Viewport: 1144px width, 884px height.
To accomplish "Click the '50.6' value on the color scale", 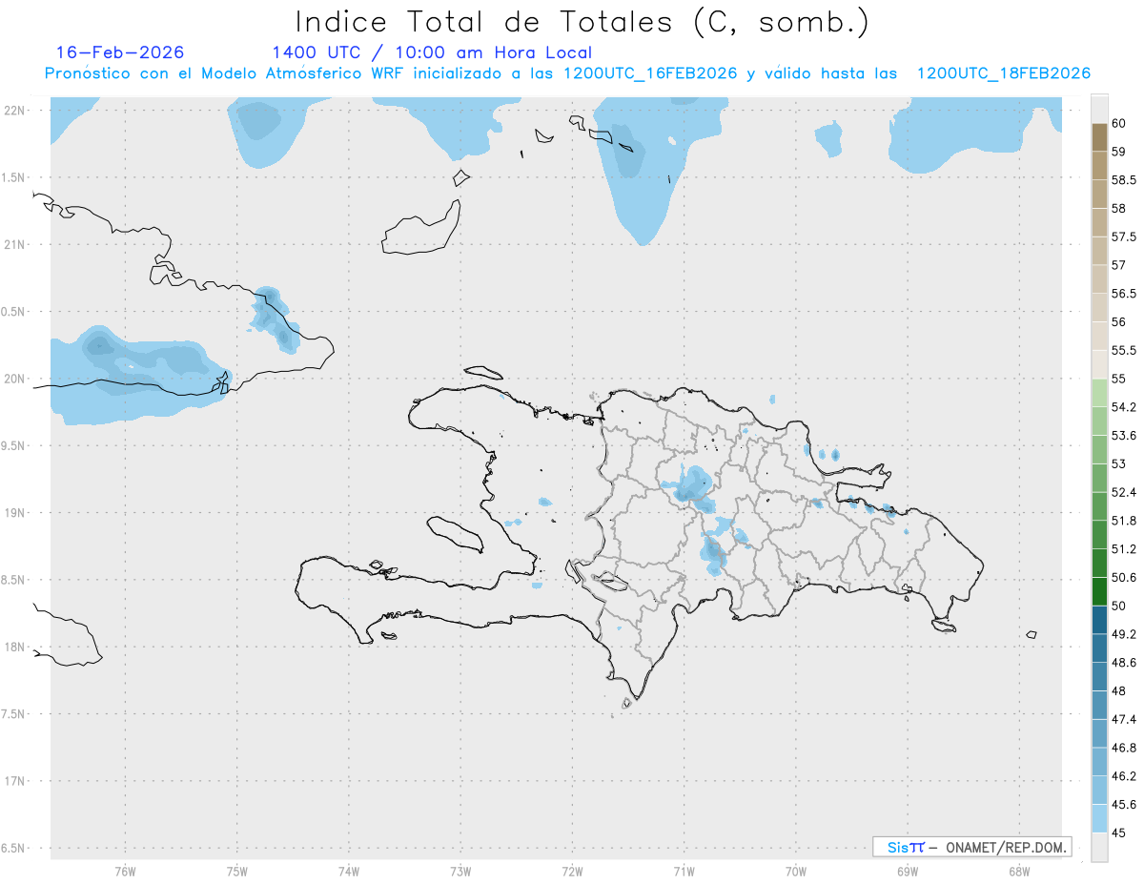I will (1124, 578).
